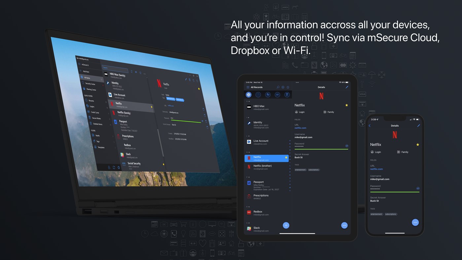Tap the blue more-options button on the phone
Image resolution: width=462 pixels, height=260 pixels.
pos(415,222)
